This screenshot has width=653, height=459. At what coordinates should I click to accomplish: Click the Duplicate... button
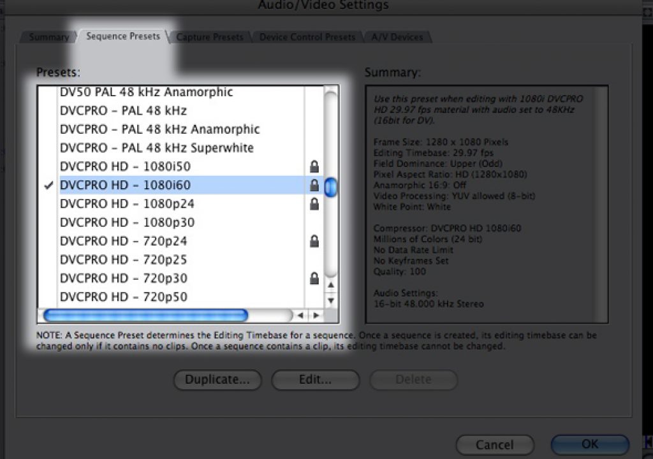coord(217,380)
